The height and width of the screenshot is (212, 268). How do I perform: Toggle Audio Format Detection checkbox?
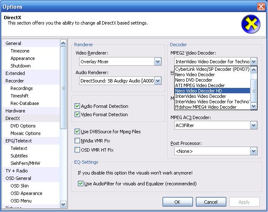(x=77, y=106)
